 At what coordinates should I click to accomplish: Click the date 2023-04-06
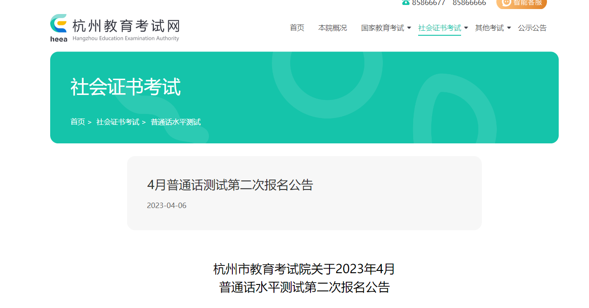(x=166, y=205)
